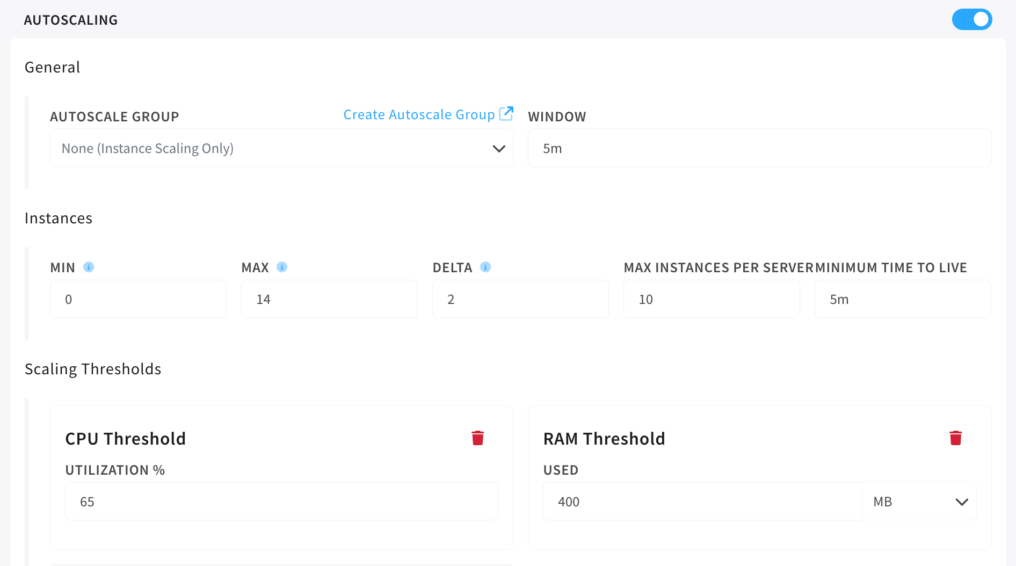Click the CPU Utilization % input field
The width and height of the screenshot is (1016, 566).
281,502
